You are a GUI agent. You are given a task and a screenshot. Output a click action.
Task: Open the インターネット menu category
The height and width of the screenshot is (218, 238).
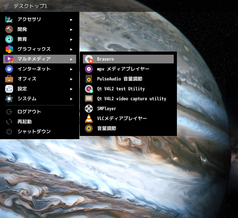40,69
